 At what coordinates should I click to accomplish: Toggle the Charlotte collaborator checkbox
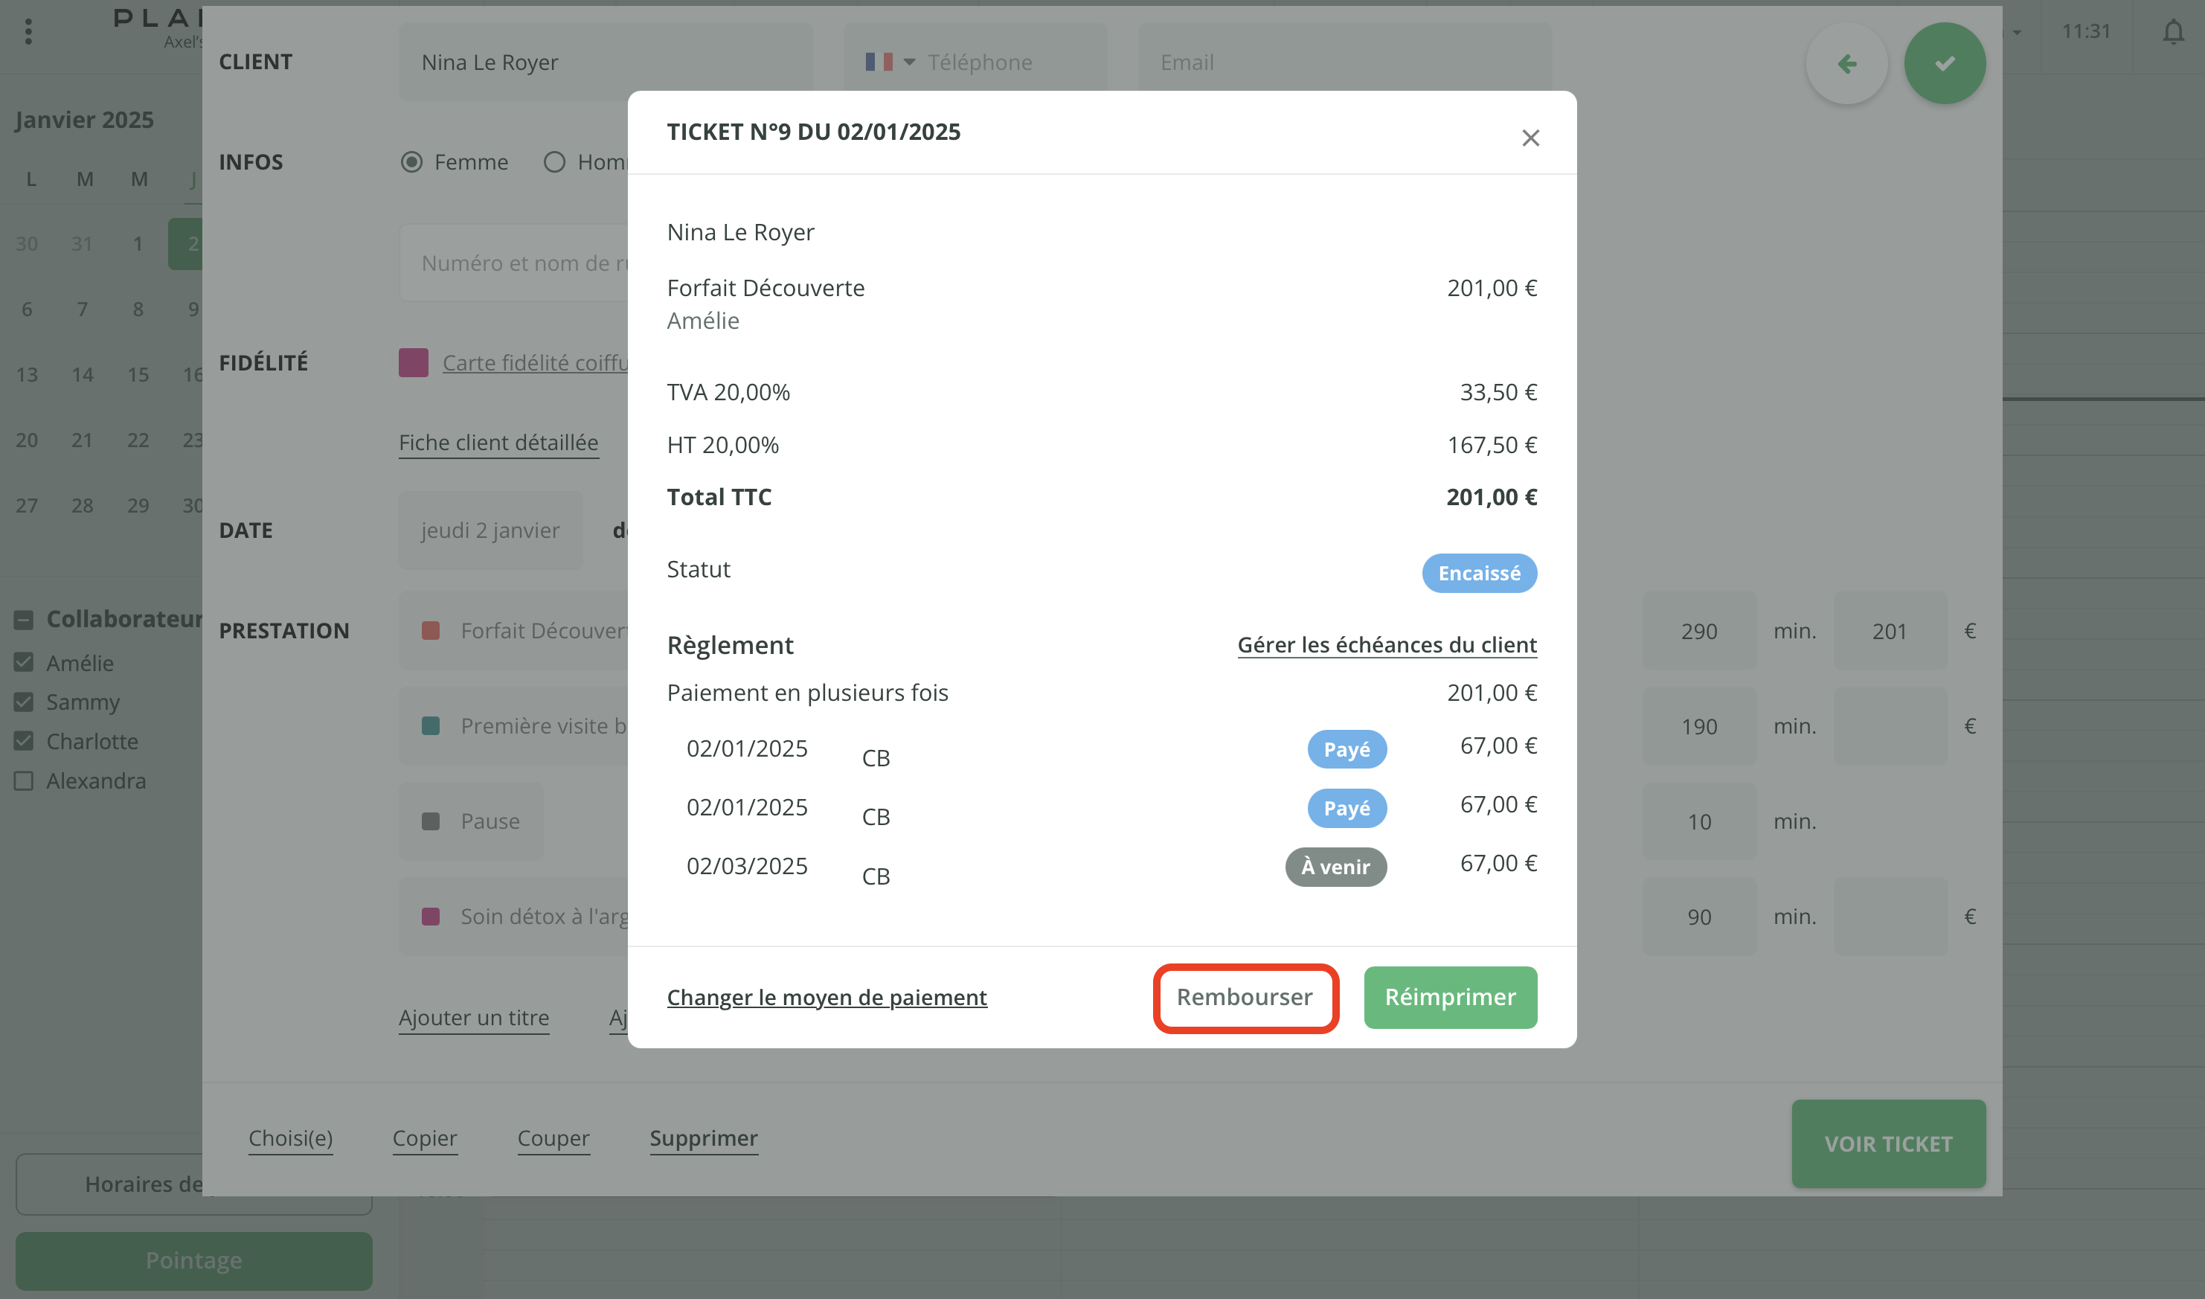(24, 742)
